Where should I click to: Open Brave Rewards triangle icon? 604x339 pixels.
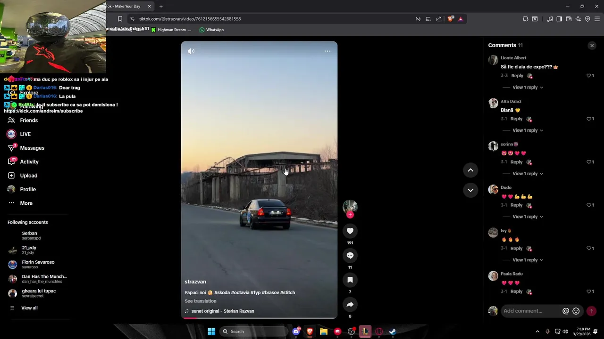point(461,19)
